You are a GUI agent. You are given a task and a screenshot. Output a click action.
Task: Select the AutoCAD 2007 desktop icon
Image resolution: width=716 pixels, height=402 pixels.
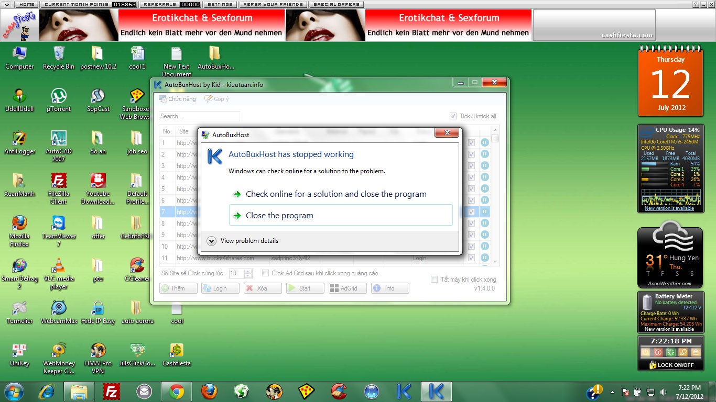click(x=59, y=146)
